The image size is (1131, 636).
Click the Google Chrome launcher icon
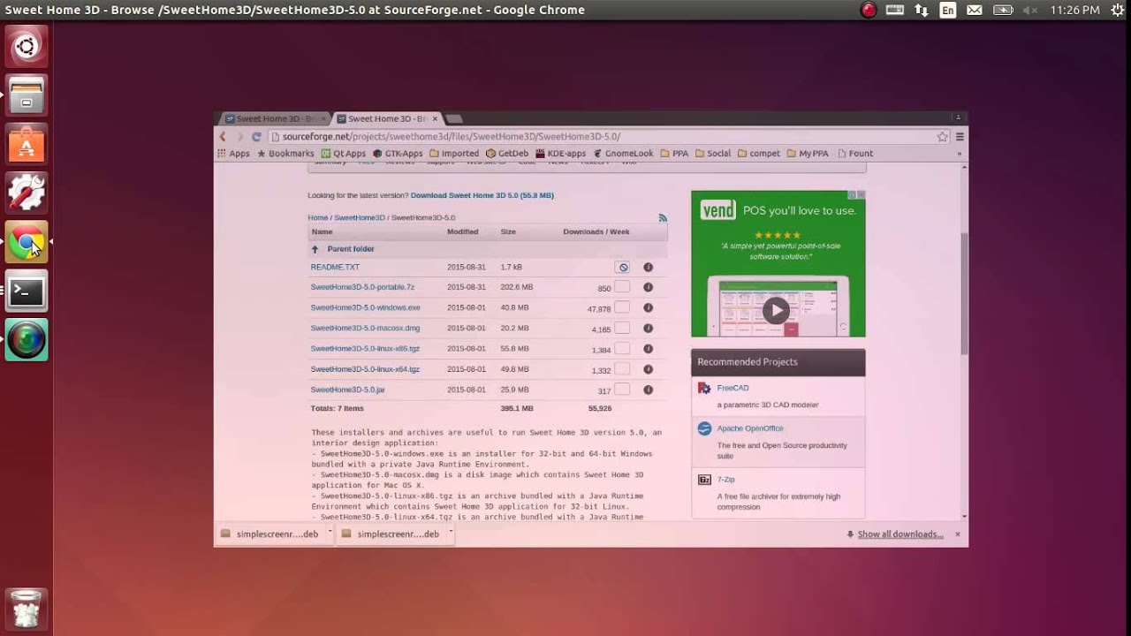point(27,242)
